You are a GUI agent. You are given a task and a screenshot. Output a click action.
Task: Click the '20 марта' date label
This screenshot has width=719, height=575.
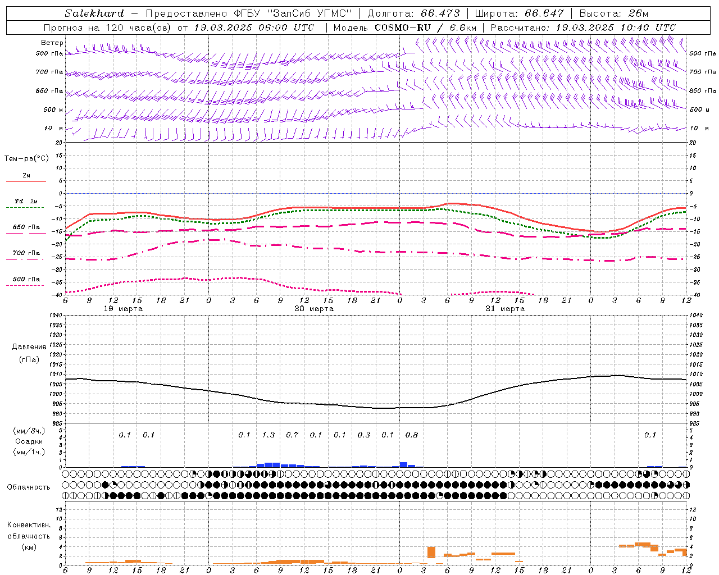click(x=315, y=309)
